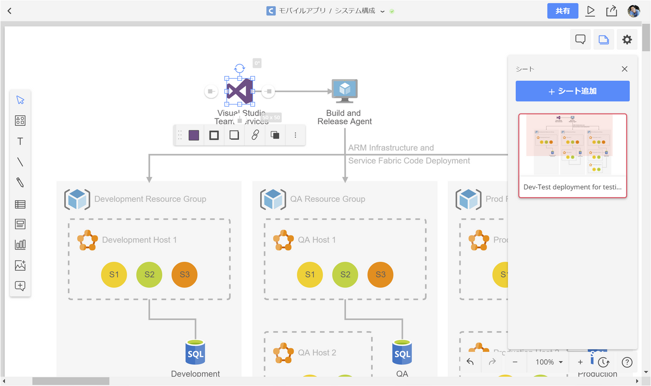Select the Text tool
Screen dimensions: 651x386
(x=20, y=141)
